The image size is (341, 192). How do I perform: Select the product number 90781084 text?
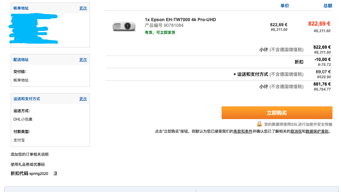pyautogui.click(x=174, y=25)
